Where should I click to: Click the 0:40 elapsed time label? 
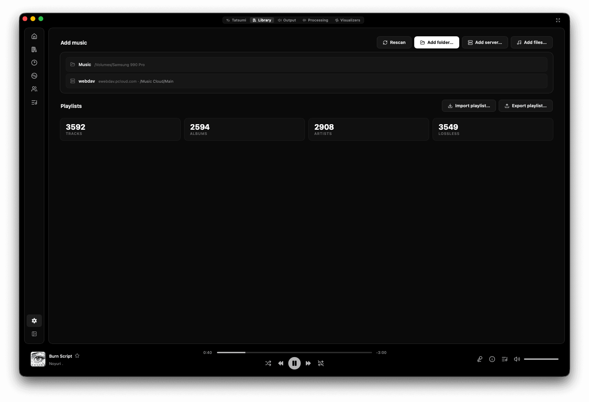point(208,353)
